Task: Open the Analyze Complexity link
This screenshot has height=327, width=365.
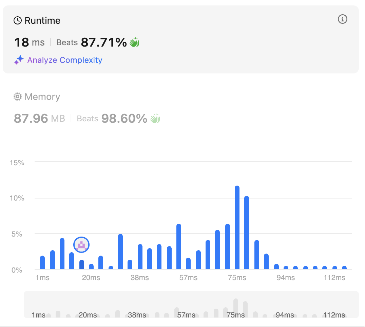Action: [x=64, y=60]
